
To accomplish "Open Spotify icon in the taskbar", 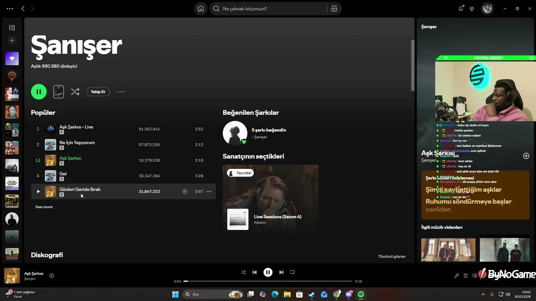I will coord(361,294).
